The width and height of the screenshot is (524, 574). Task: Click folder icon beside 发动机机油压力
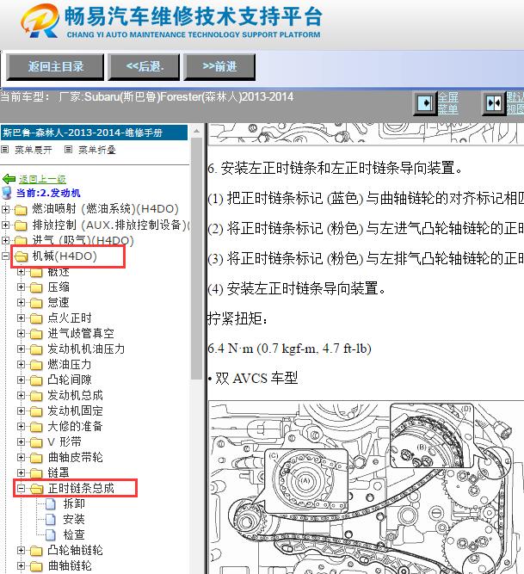click(x=36, y=349)
